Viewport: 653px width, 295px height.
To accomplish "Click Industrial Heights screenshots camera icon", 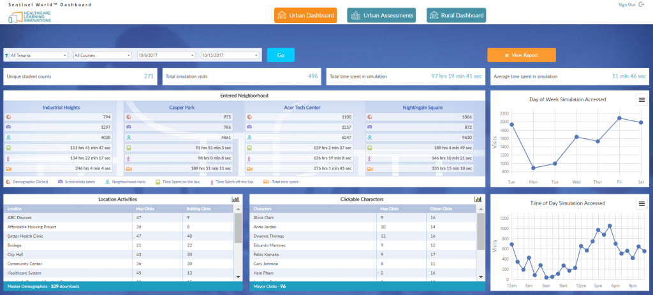I will (8, 127).
